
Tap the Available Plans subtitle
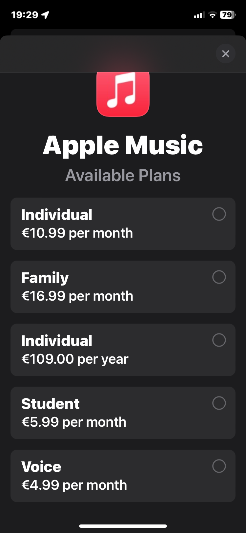tap(123, 175)
